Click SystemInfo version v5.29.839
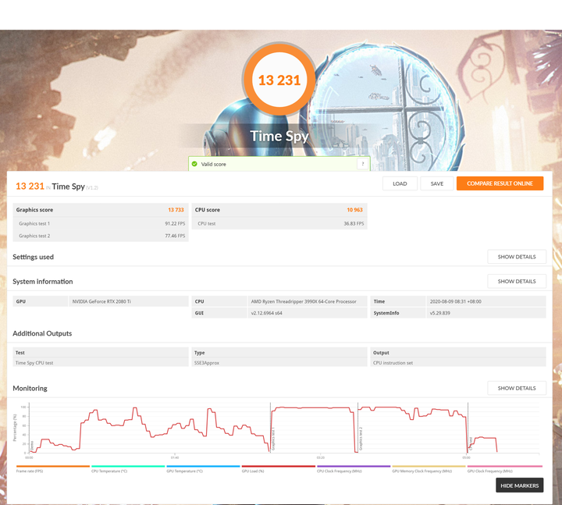Viewport: 562px width, 505px height. pyautogui.click(x=439, y=313)
